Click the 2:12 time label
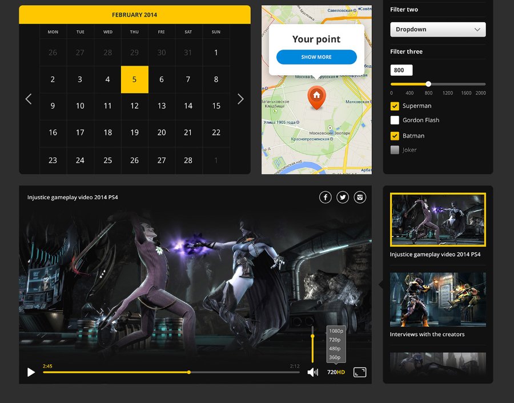Viewport: 514px width, 403px height. (295, 366)
